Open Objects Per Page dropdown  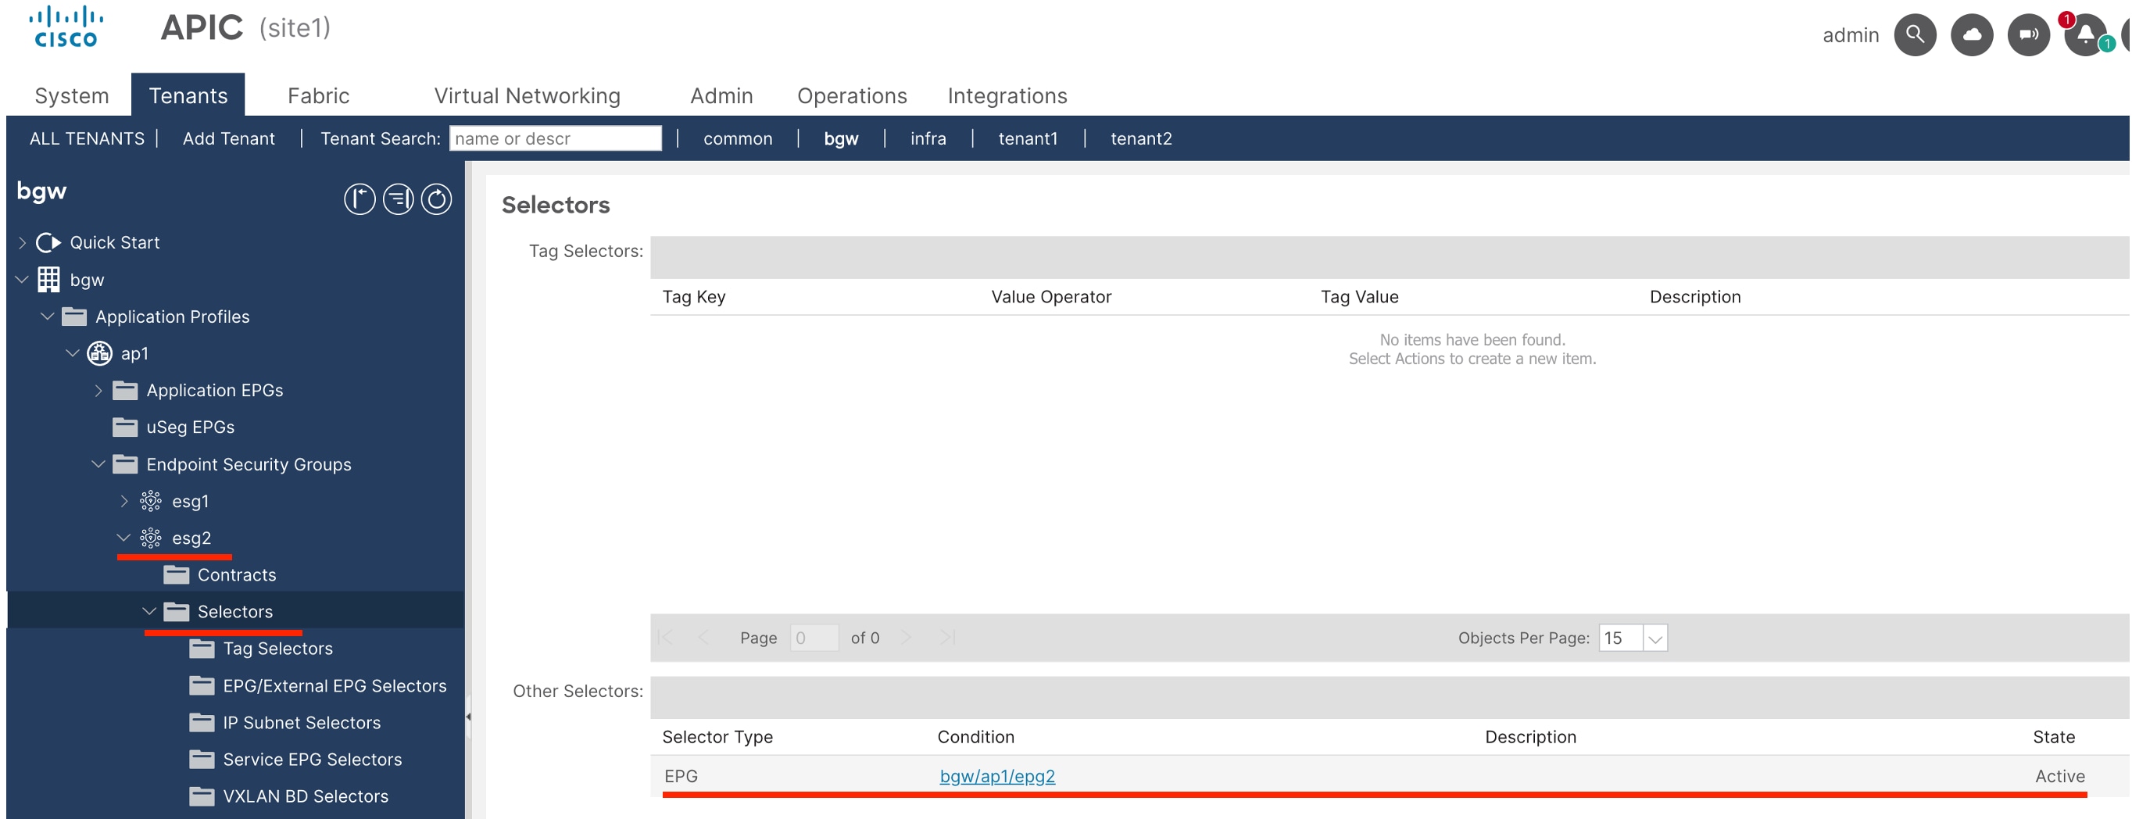point(1654,638)
